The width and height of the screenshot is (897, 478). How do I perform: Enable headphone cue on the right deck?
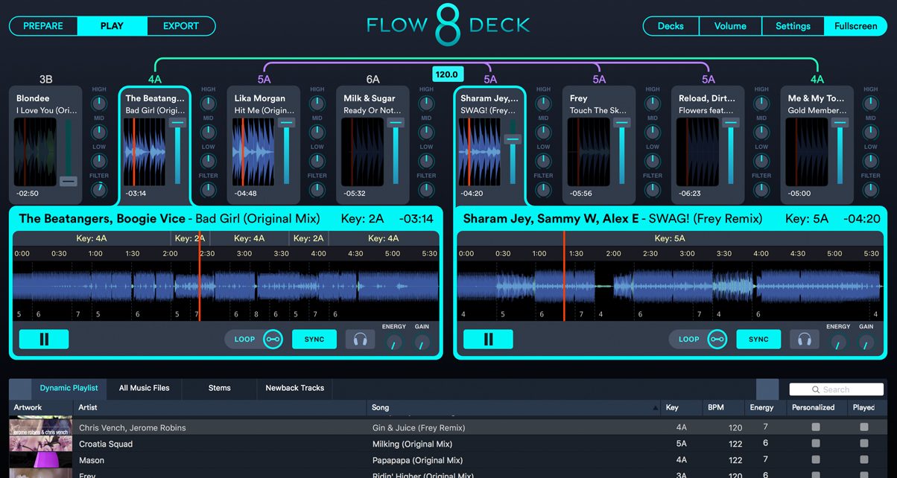[805, 339]
